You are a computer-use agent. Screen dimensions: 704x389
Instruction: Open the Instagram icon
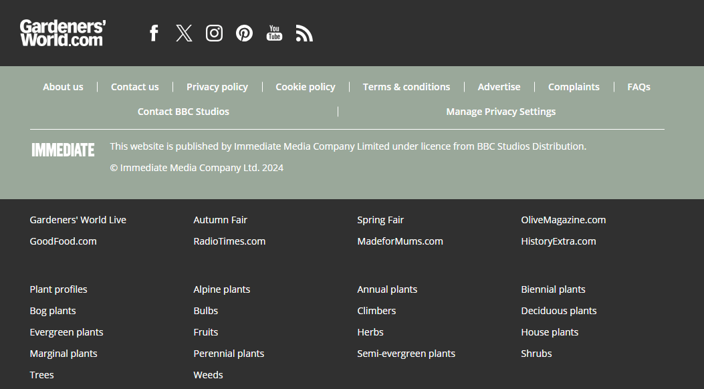214,32
